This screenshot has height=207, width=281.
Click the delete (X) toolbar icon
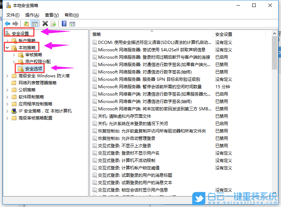[x=45, y=24]
